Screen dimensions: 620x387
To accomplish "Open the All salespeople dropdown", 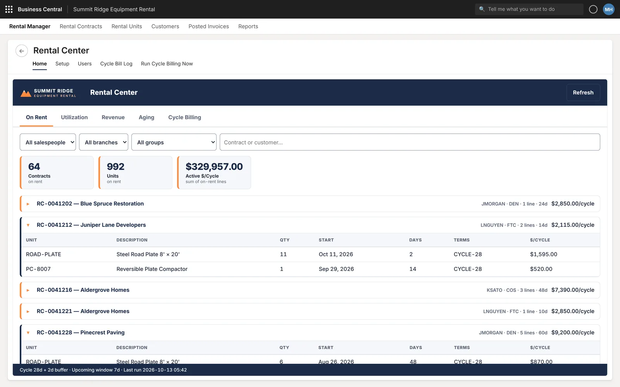I will tap(48, 142).
